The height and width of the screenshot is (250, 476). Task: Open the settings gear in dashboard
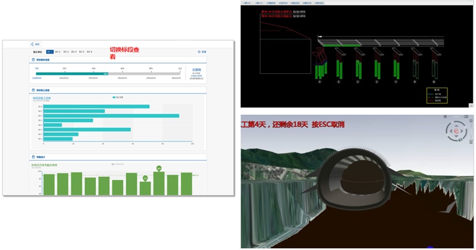pos(202,52)
